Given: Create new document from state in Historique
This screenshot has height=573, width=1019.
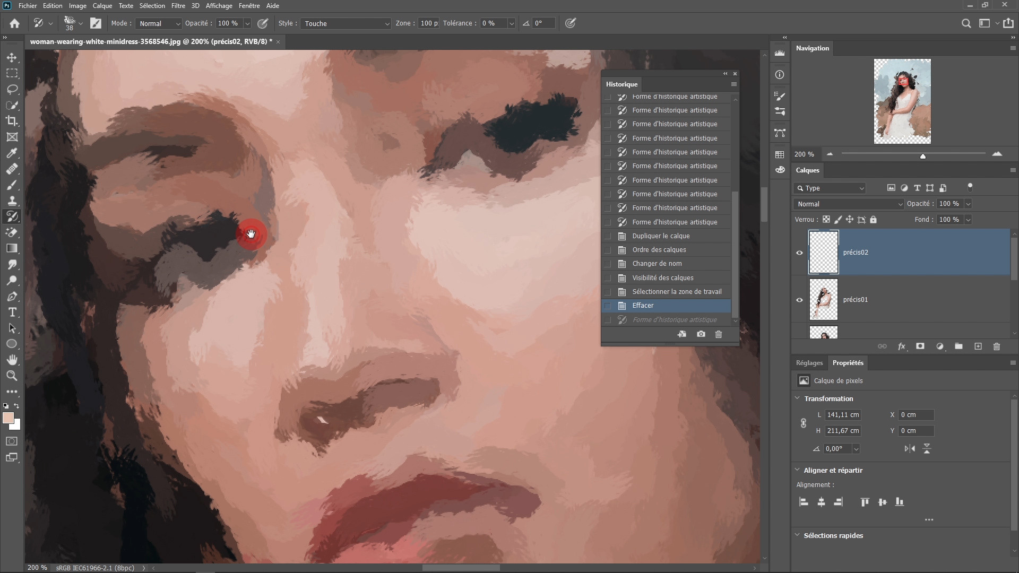Looking at the screenshot, I should 682,334.
